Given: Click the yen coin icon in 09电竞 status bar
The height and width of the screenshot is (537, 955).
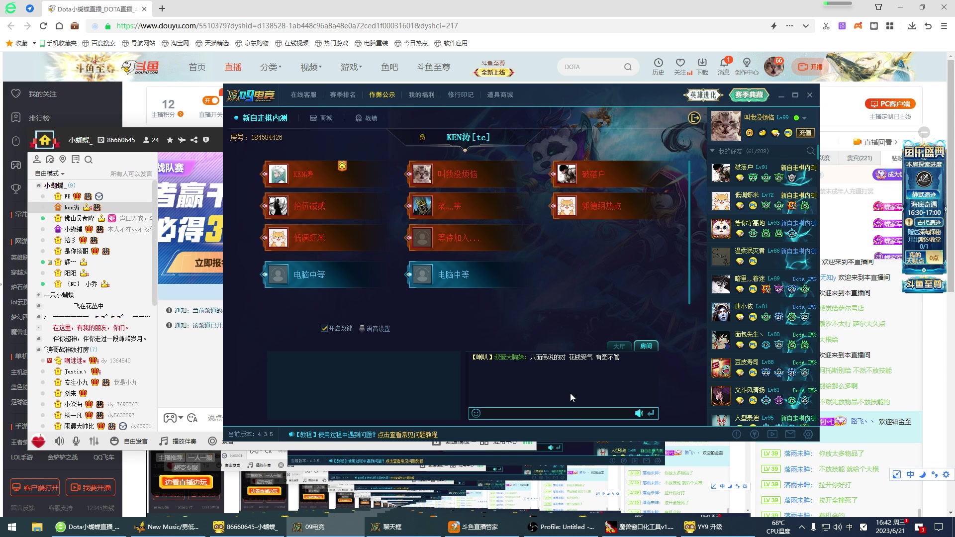Looking at the screenshot, I should tap(755, 434).
